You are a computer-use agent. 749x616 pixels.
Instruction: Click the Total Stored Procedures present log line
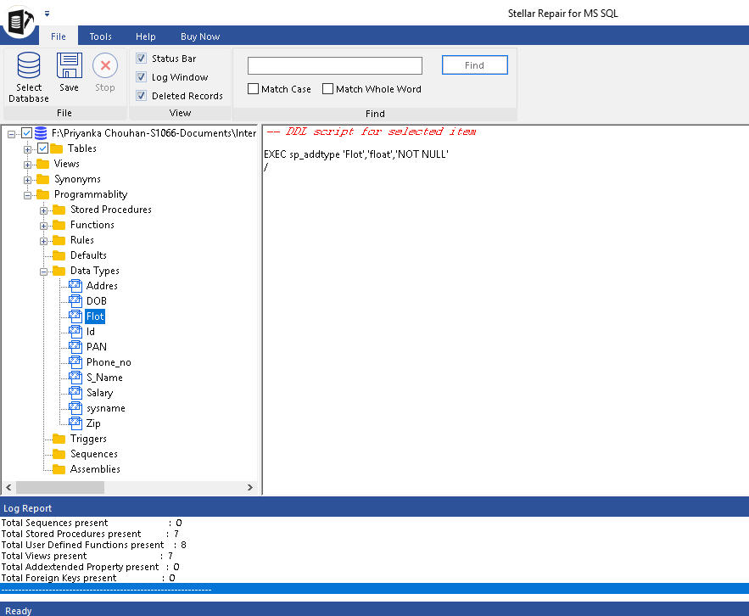point(90,534)
